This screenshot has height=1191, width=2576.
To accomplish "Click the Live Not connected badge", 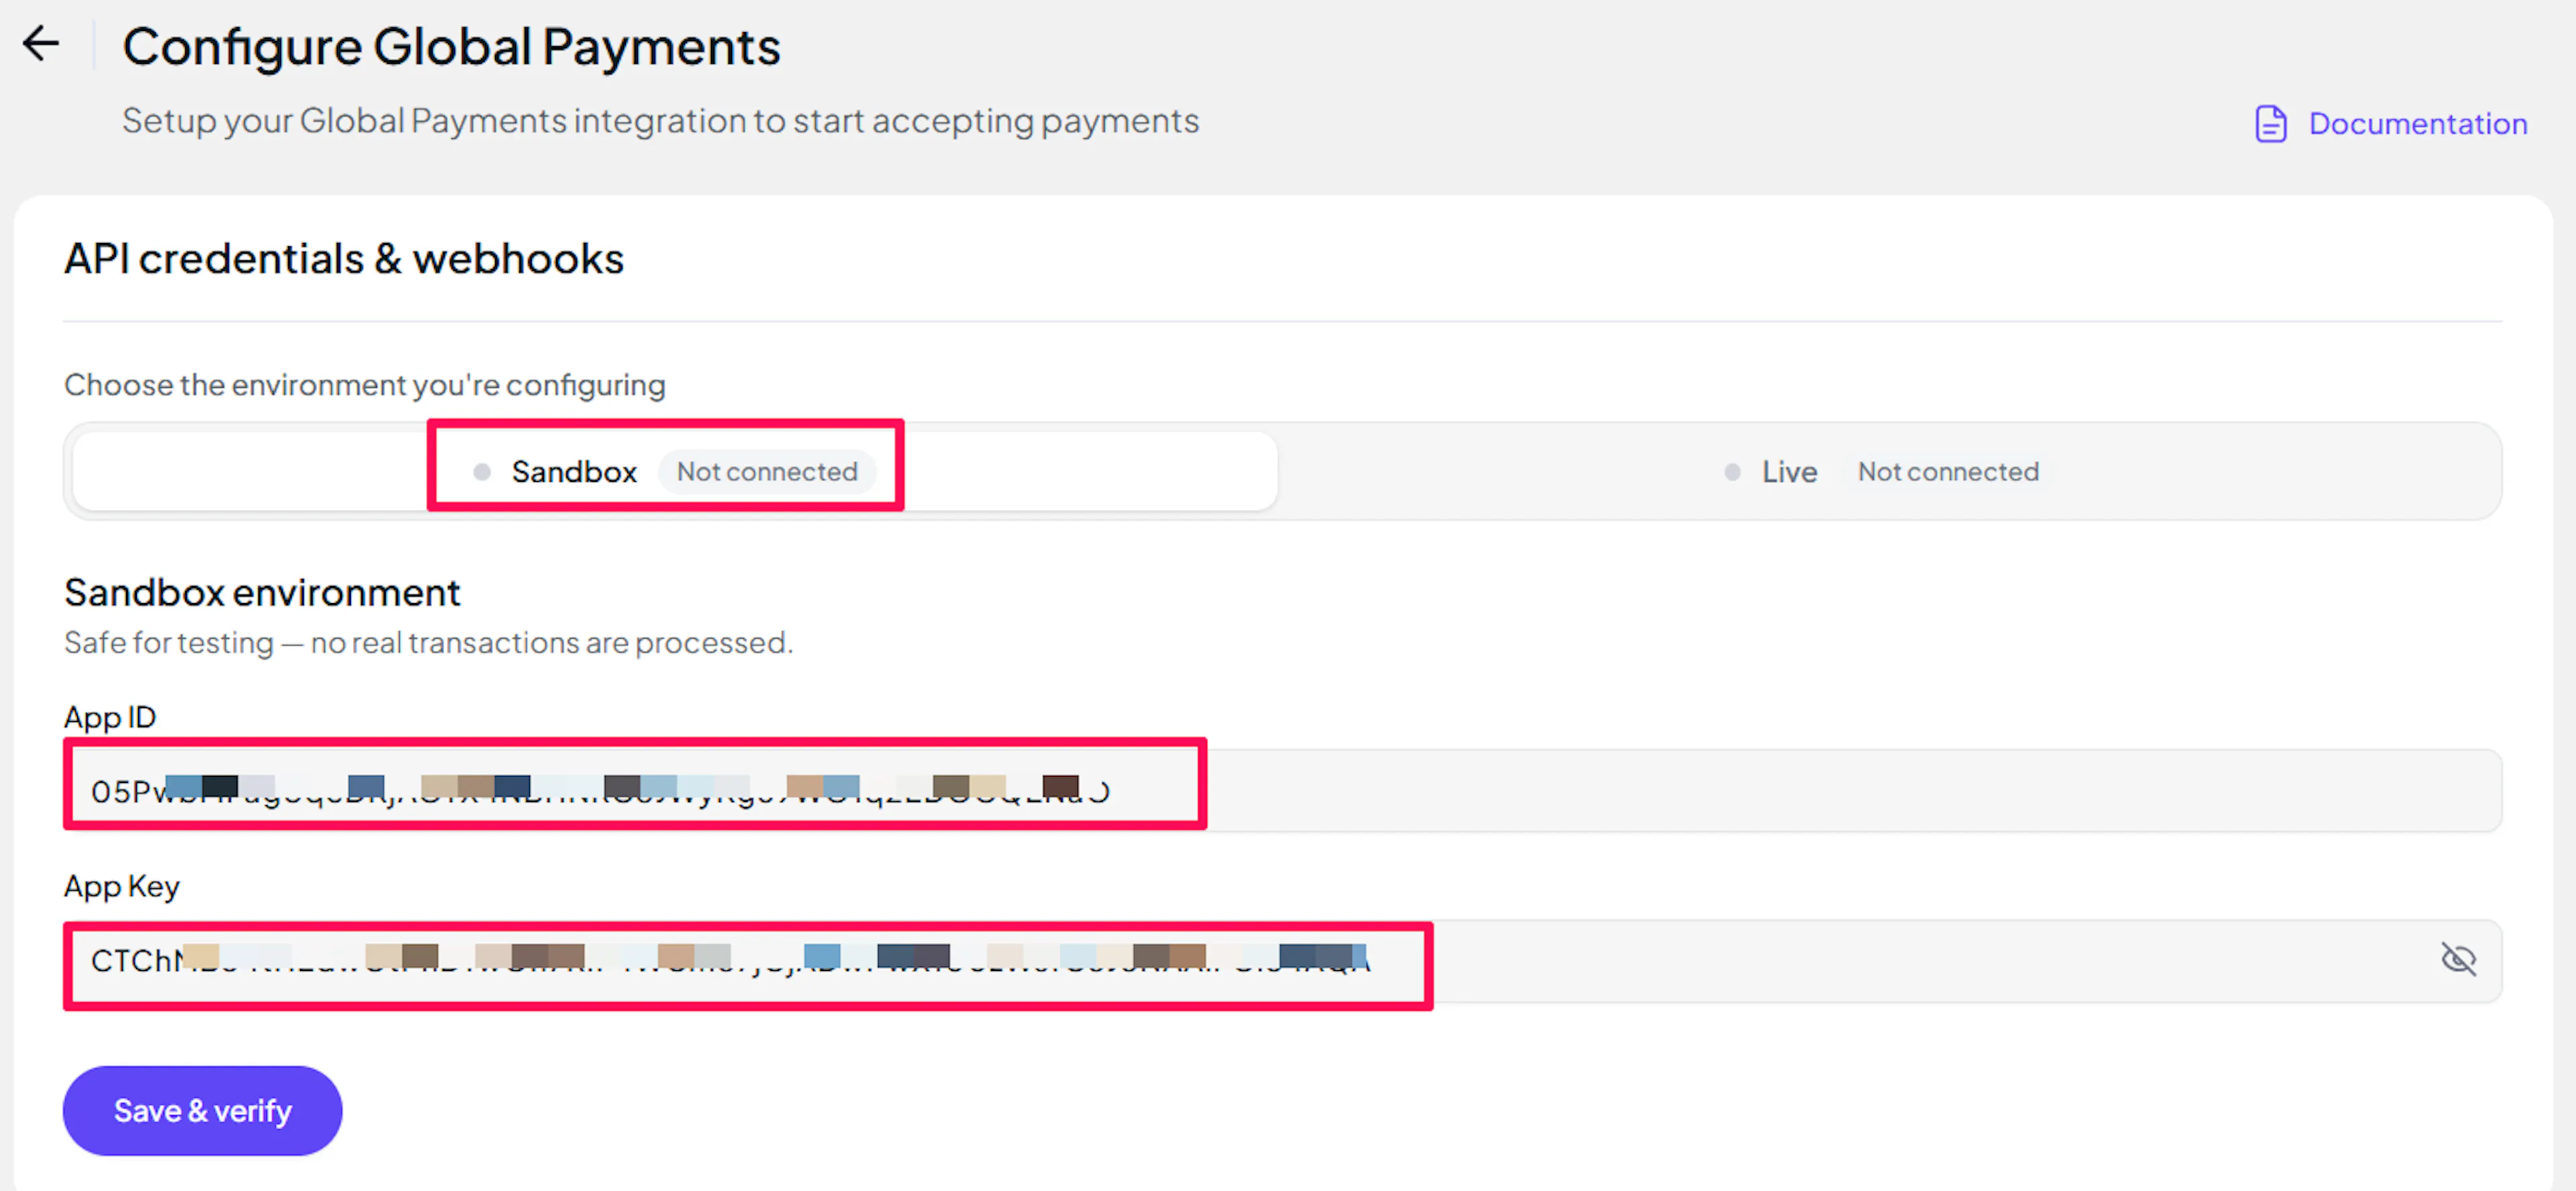I will (1948, 471).
